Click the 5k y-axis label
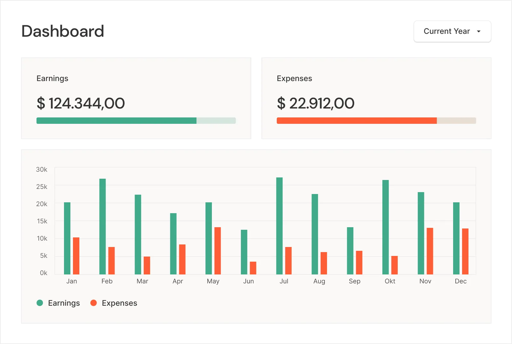Viewport: 512px width, 344px height. pos(44,256)
